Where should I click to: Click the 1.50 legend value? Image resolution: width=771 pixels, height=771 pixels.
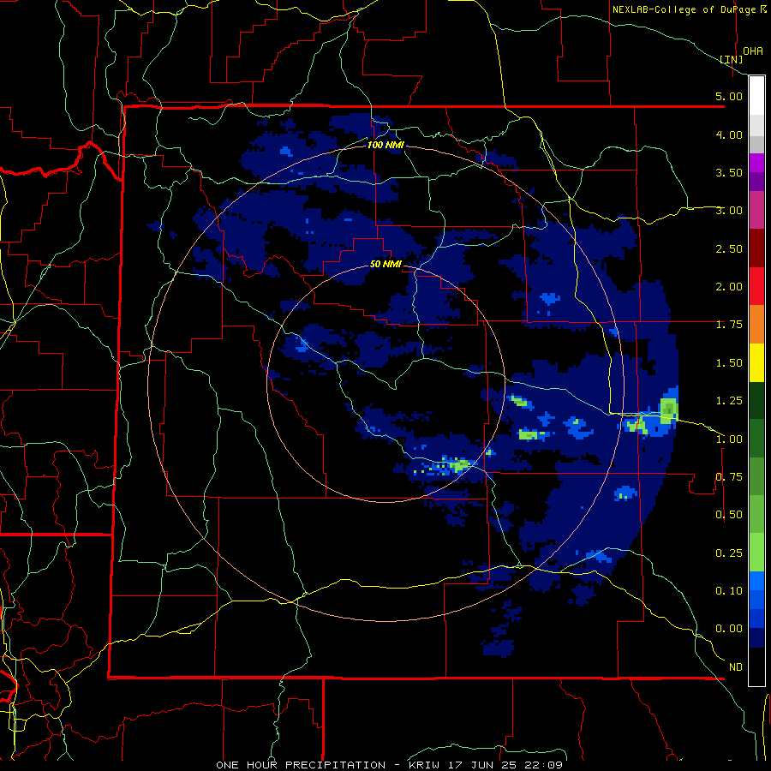729,363
